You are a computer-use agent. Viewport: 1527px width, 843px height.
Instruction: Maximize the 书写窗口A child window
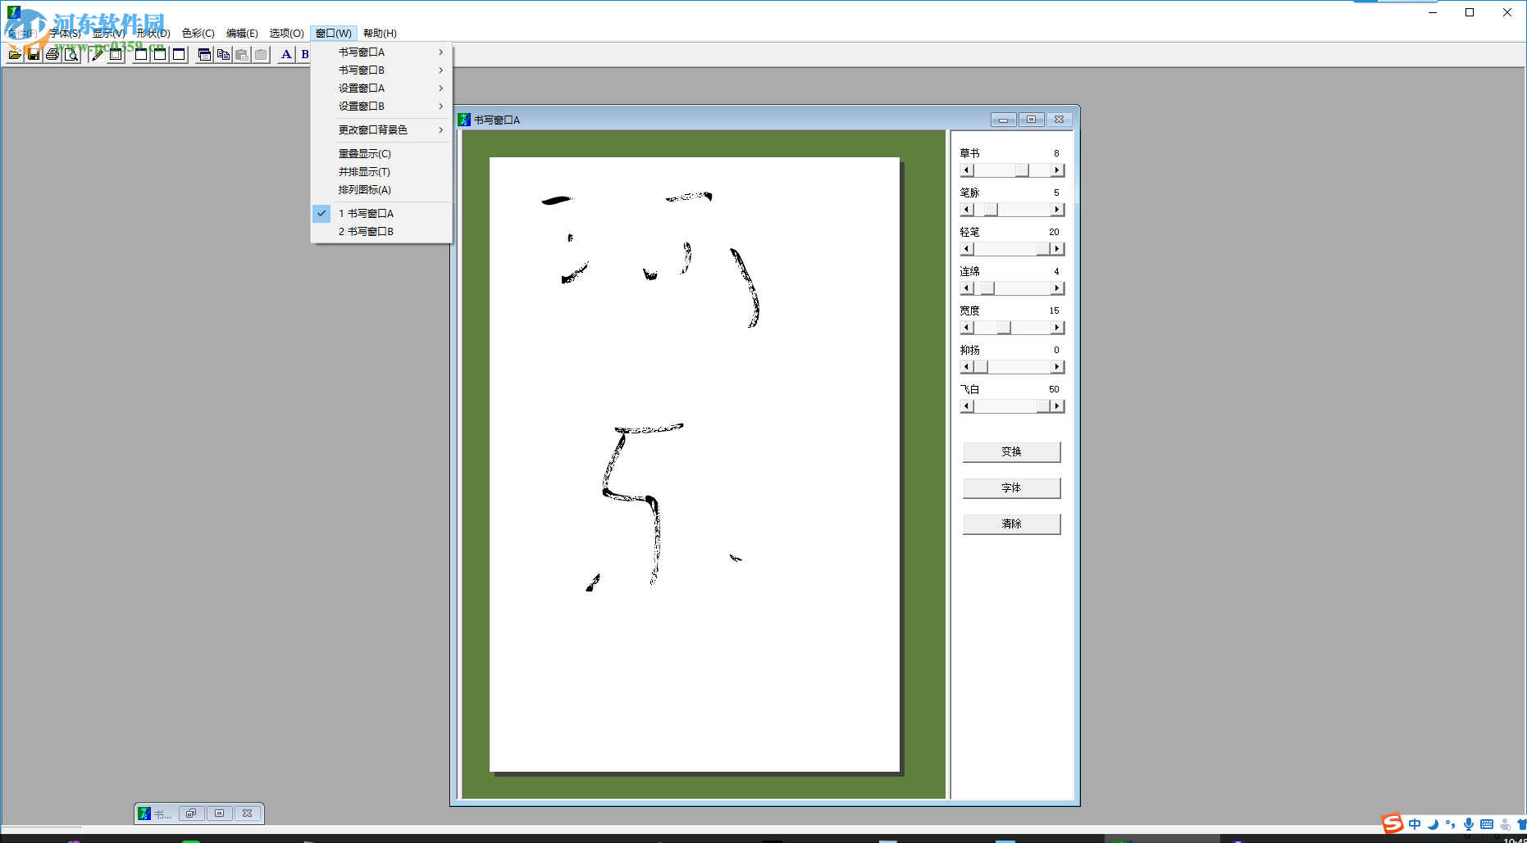(1031, 120)
